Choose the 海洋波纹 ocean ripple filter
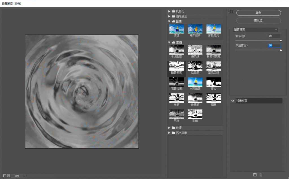This screenshot has width=289, height=179. click(195, 29)
